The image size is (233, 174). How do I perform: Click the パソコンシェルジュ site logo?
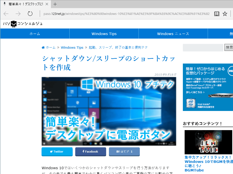click(23, 24)
